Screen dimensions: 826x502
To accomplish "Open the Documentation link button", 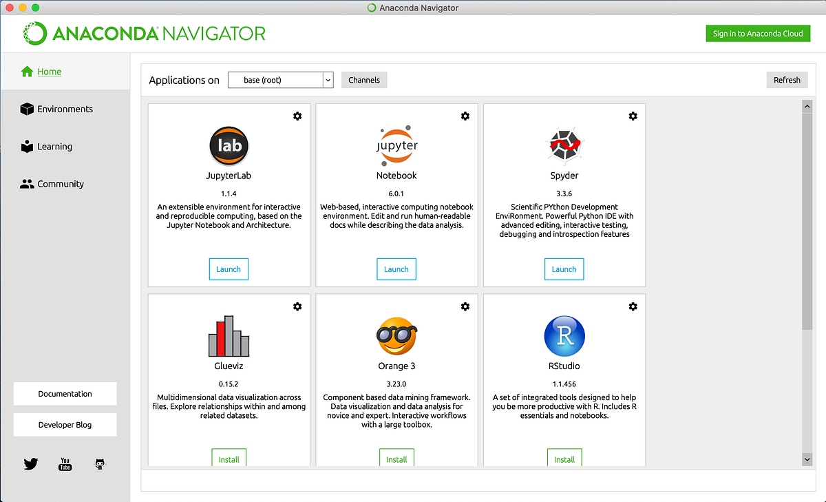I will (x=65, y=394).
